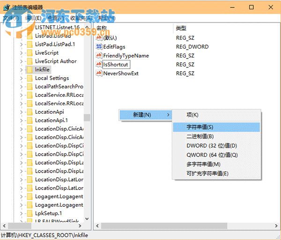
Task: Click REG_DWORD type of EditFlags
Action: pyautogui.click(x=192, y=47)
